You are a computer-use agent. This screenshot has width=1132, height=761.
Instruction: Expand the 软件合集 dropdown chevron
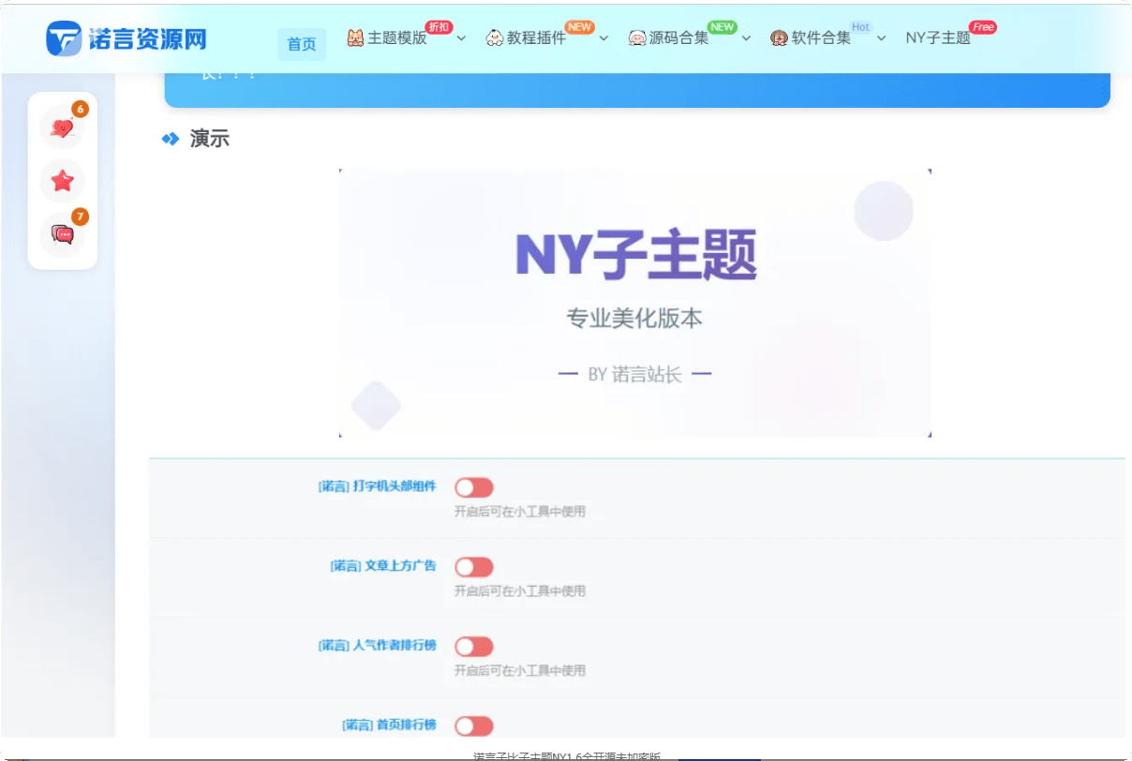coord(882,39)
